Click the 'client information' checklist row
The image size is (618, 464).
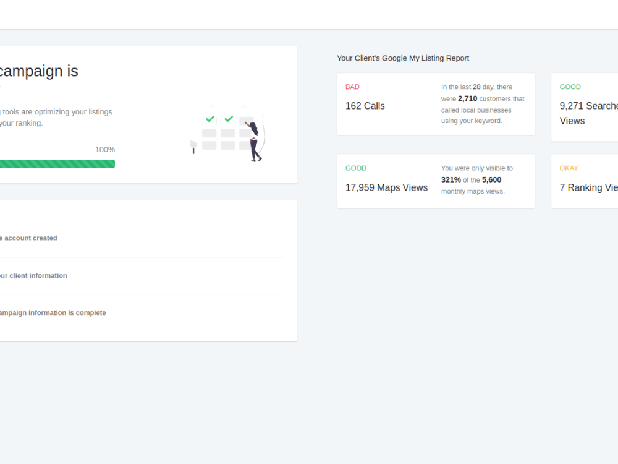tap(142, 275)
